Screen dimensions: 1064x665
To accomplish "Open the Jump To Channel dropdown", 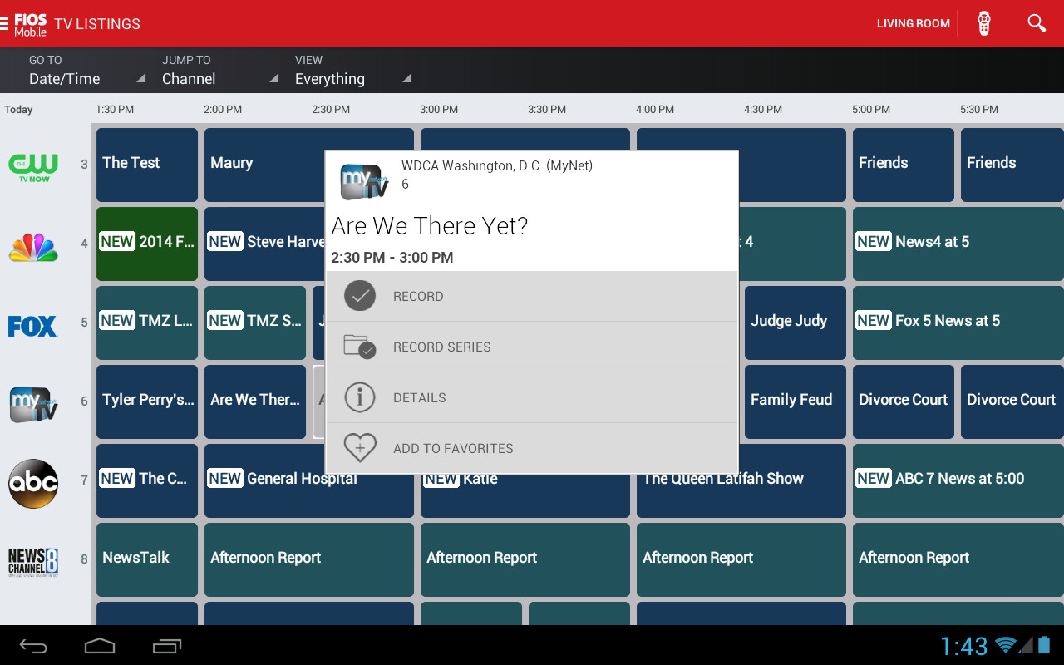I will point(220,70).
